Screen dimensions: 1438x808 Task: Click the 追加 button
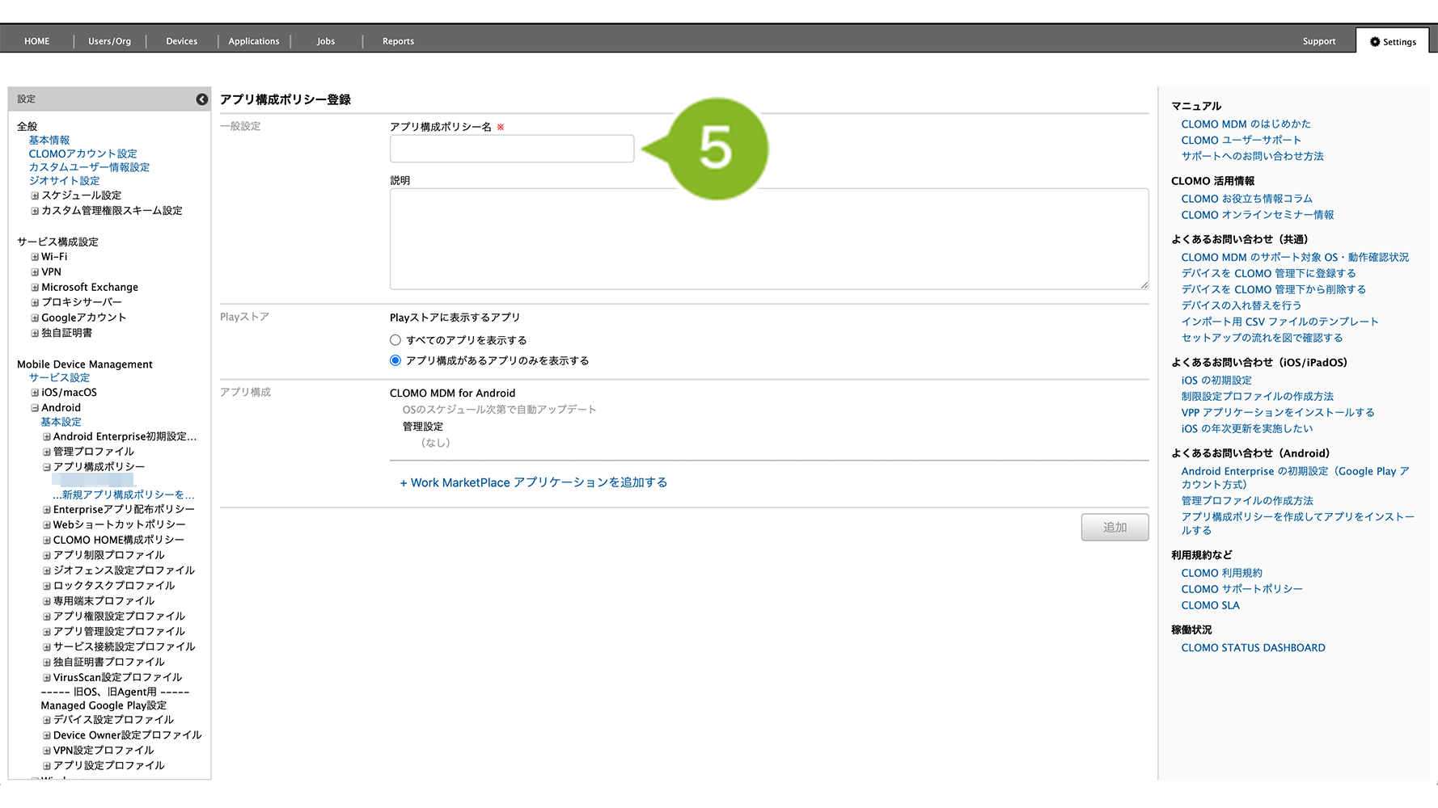tap(1114, 527)
